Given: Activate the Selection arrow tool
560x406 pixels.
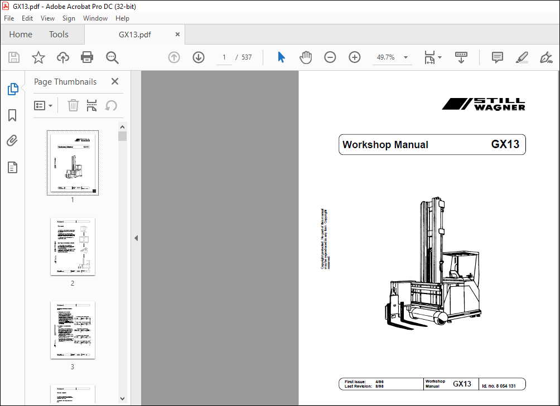Looking at the screenshot, I should click(x=282, y=57).
